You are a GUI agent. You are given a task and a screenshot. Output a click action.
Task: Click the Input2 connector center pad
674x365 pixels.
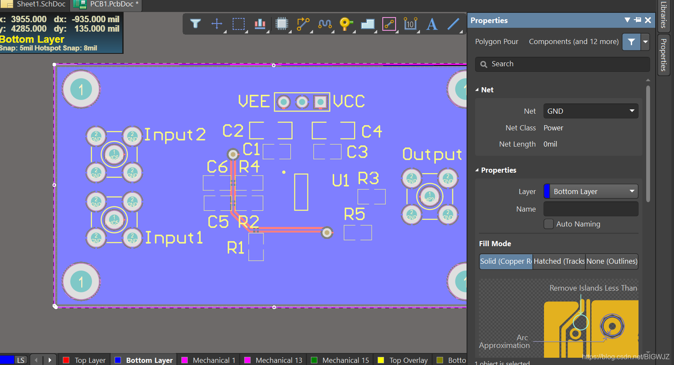click(x=114, y=155)
